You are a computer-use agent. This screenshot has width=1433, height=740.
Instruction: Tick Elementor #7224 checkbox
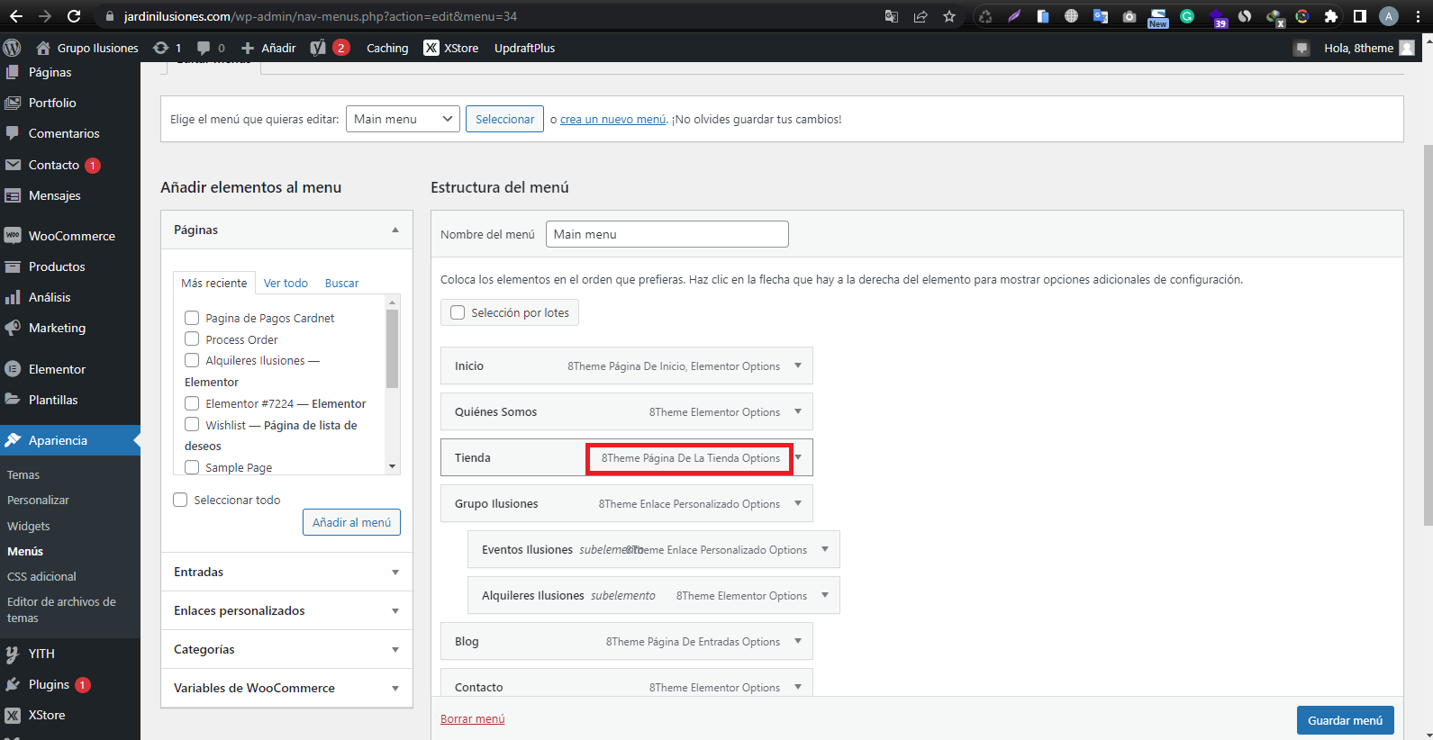click(192, 403)
